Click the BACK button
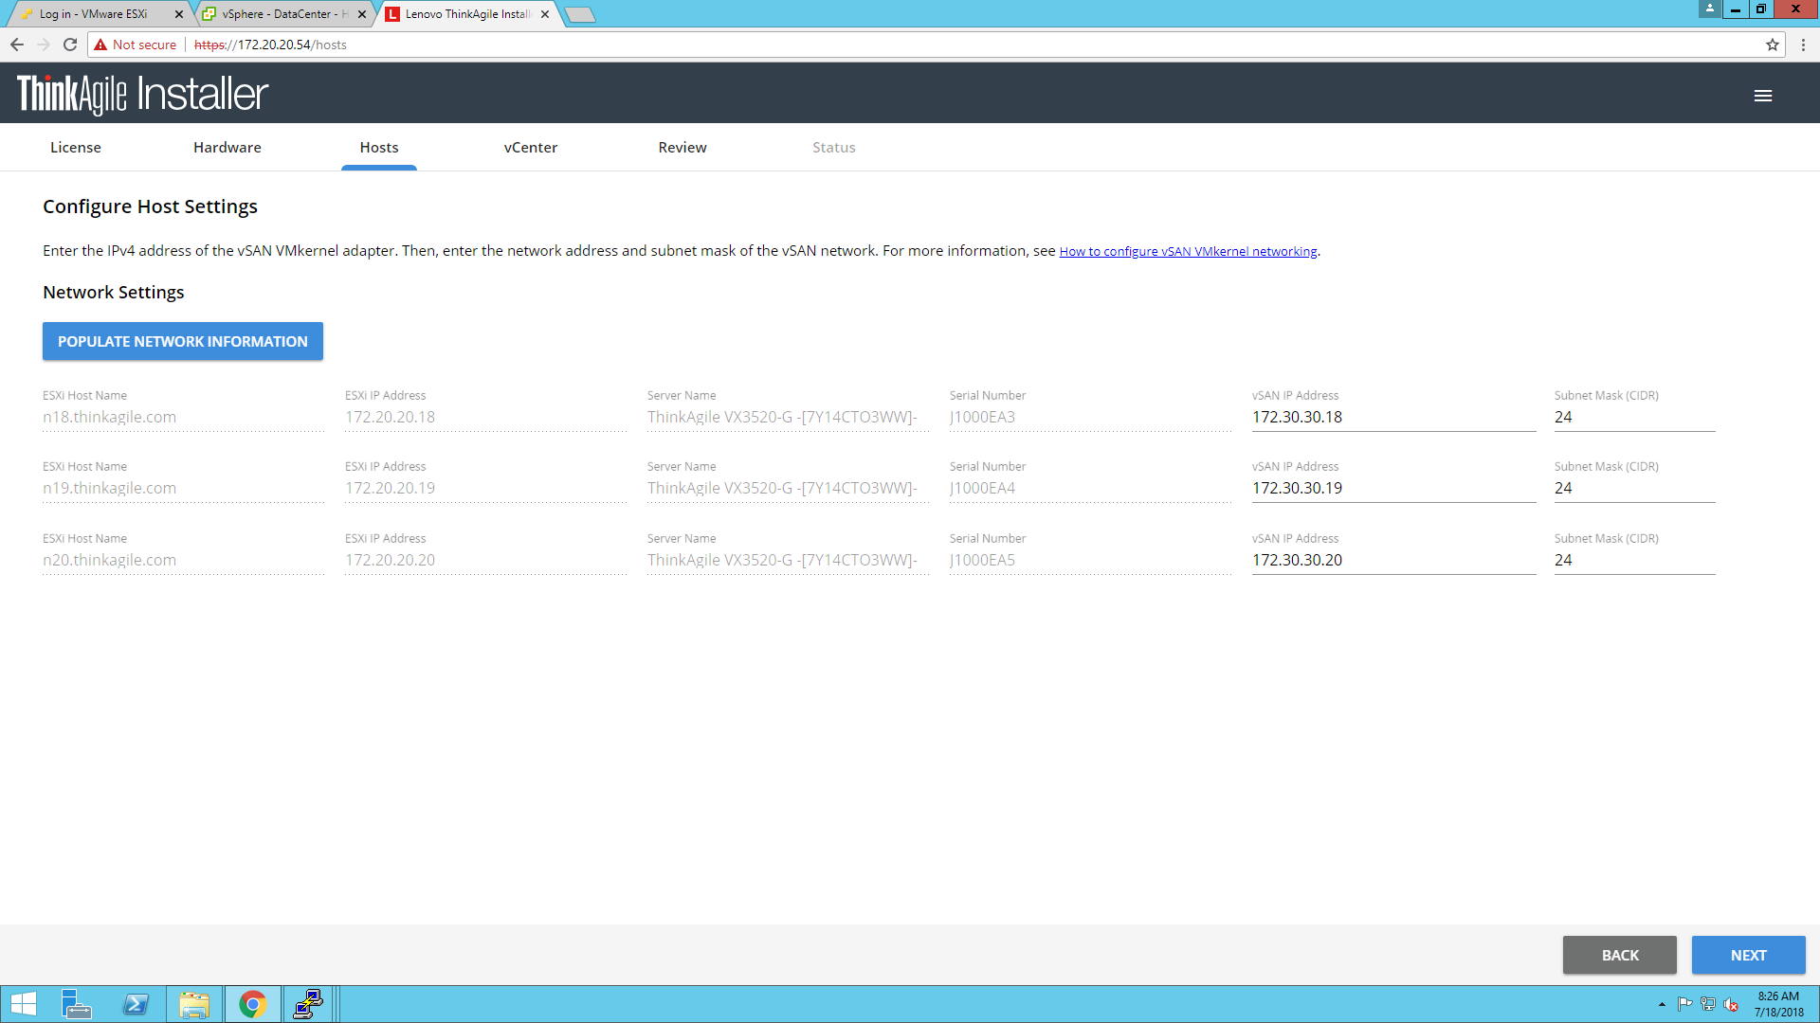The width and height of the screenshot is (1820, 1023). pyautogui.click(x=1619, y=955)
